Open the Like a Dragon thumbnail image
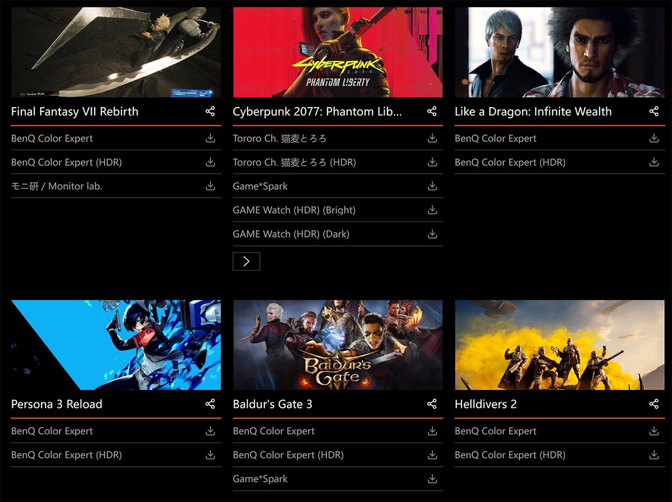The width and height of the screenshot is (672, 502). click(559, 52)
